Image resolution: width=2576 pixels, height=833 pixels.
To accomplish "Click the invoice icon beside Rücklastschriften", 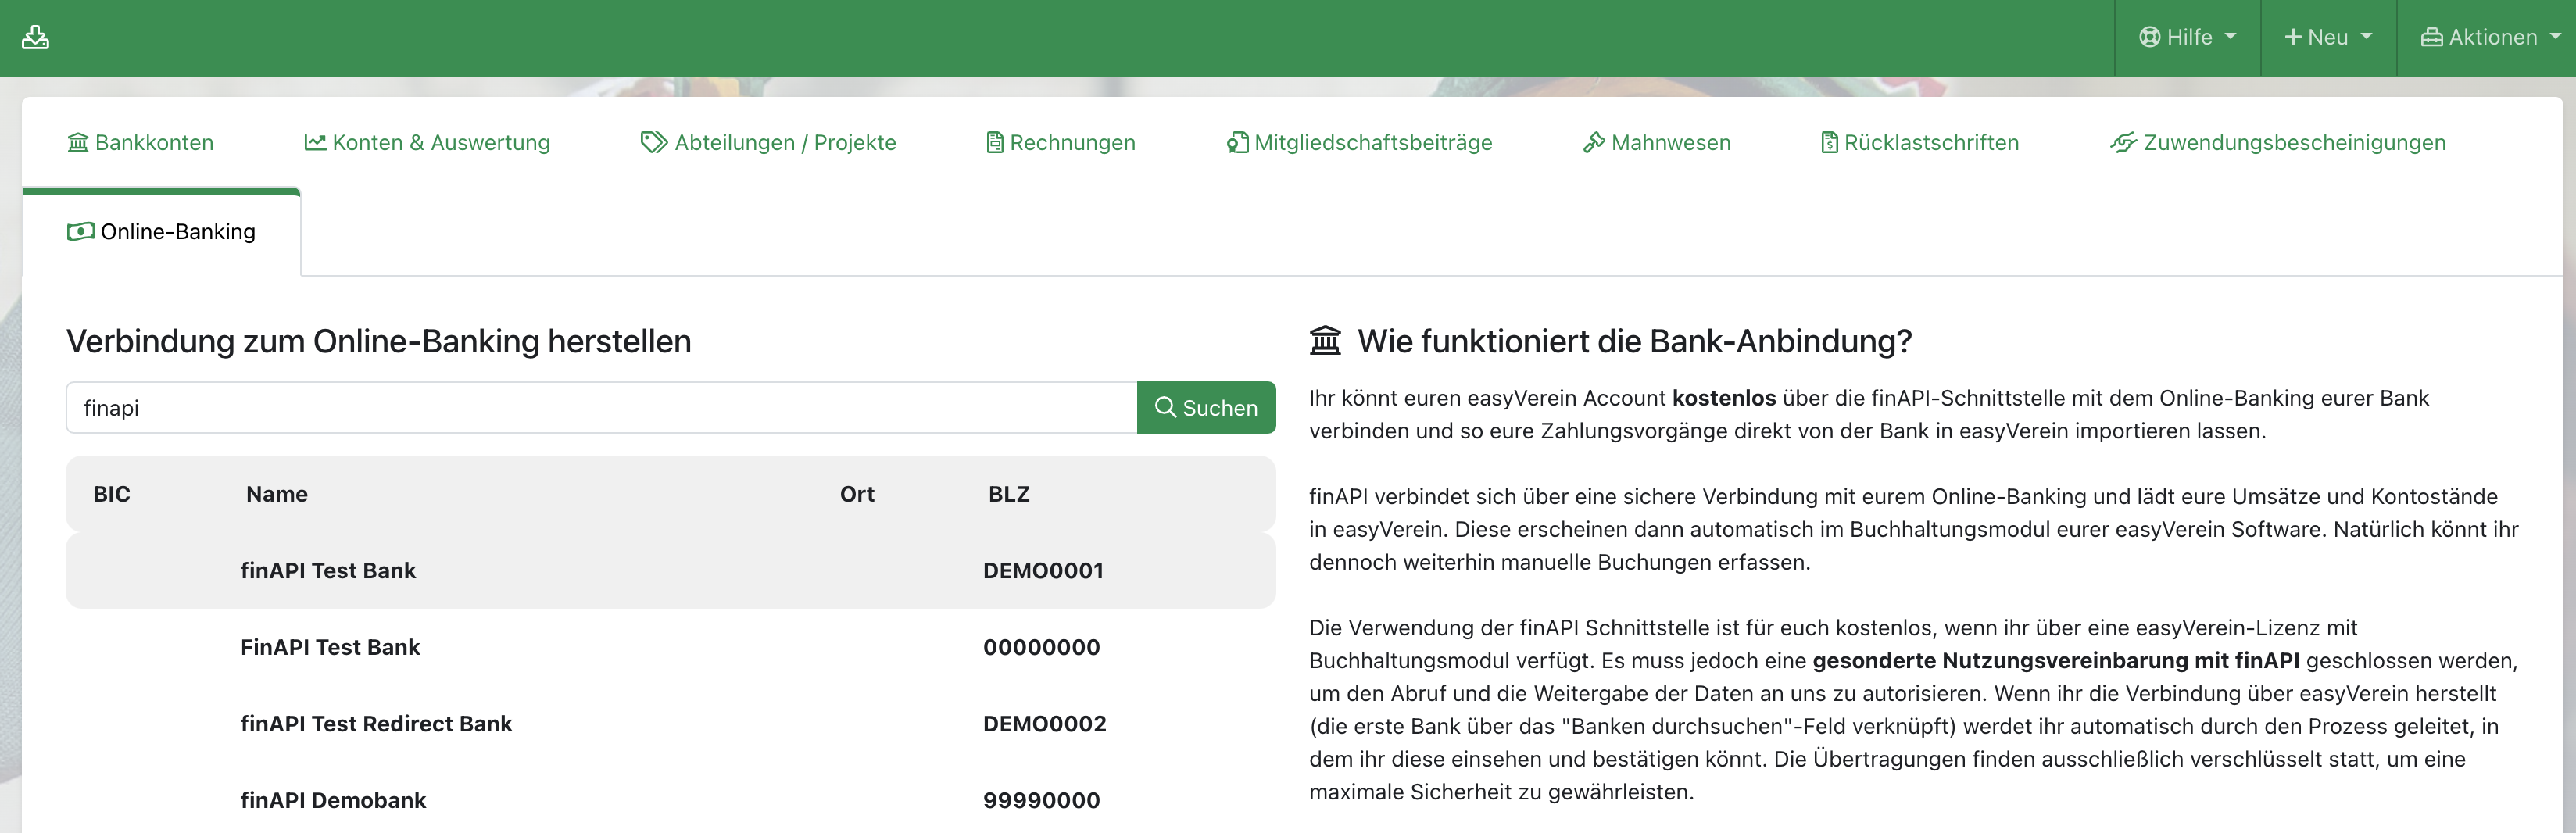I will (x=1829, y=142).
